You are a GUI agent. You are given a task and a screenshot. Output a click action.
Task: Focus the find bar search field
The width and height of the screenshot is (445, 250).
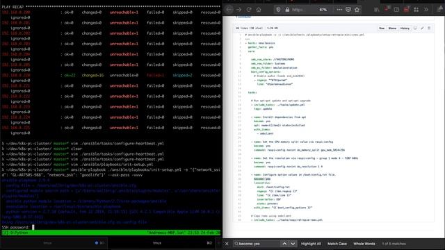[257, 244]
